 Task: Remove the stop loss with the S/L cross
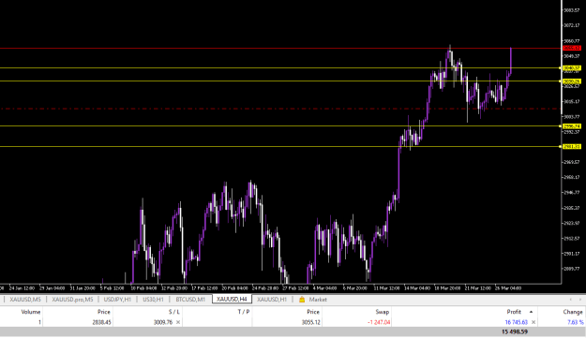click(x=178, y=322)
